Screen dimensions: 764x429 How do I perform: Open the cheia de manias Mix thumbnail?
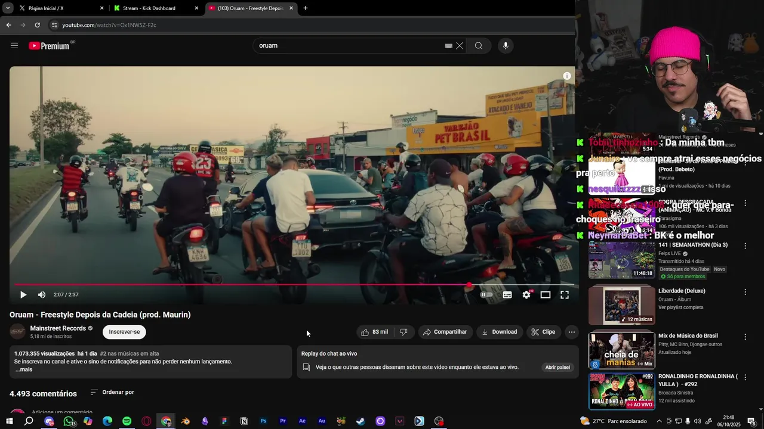(x=622, y=350)
